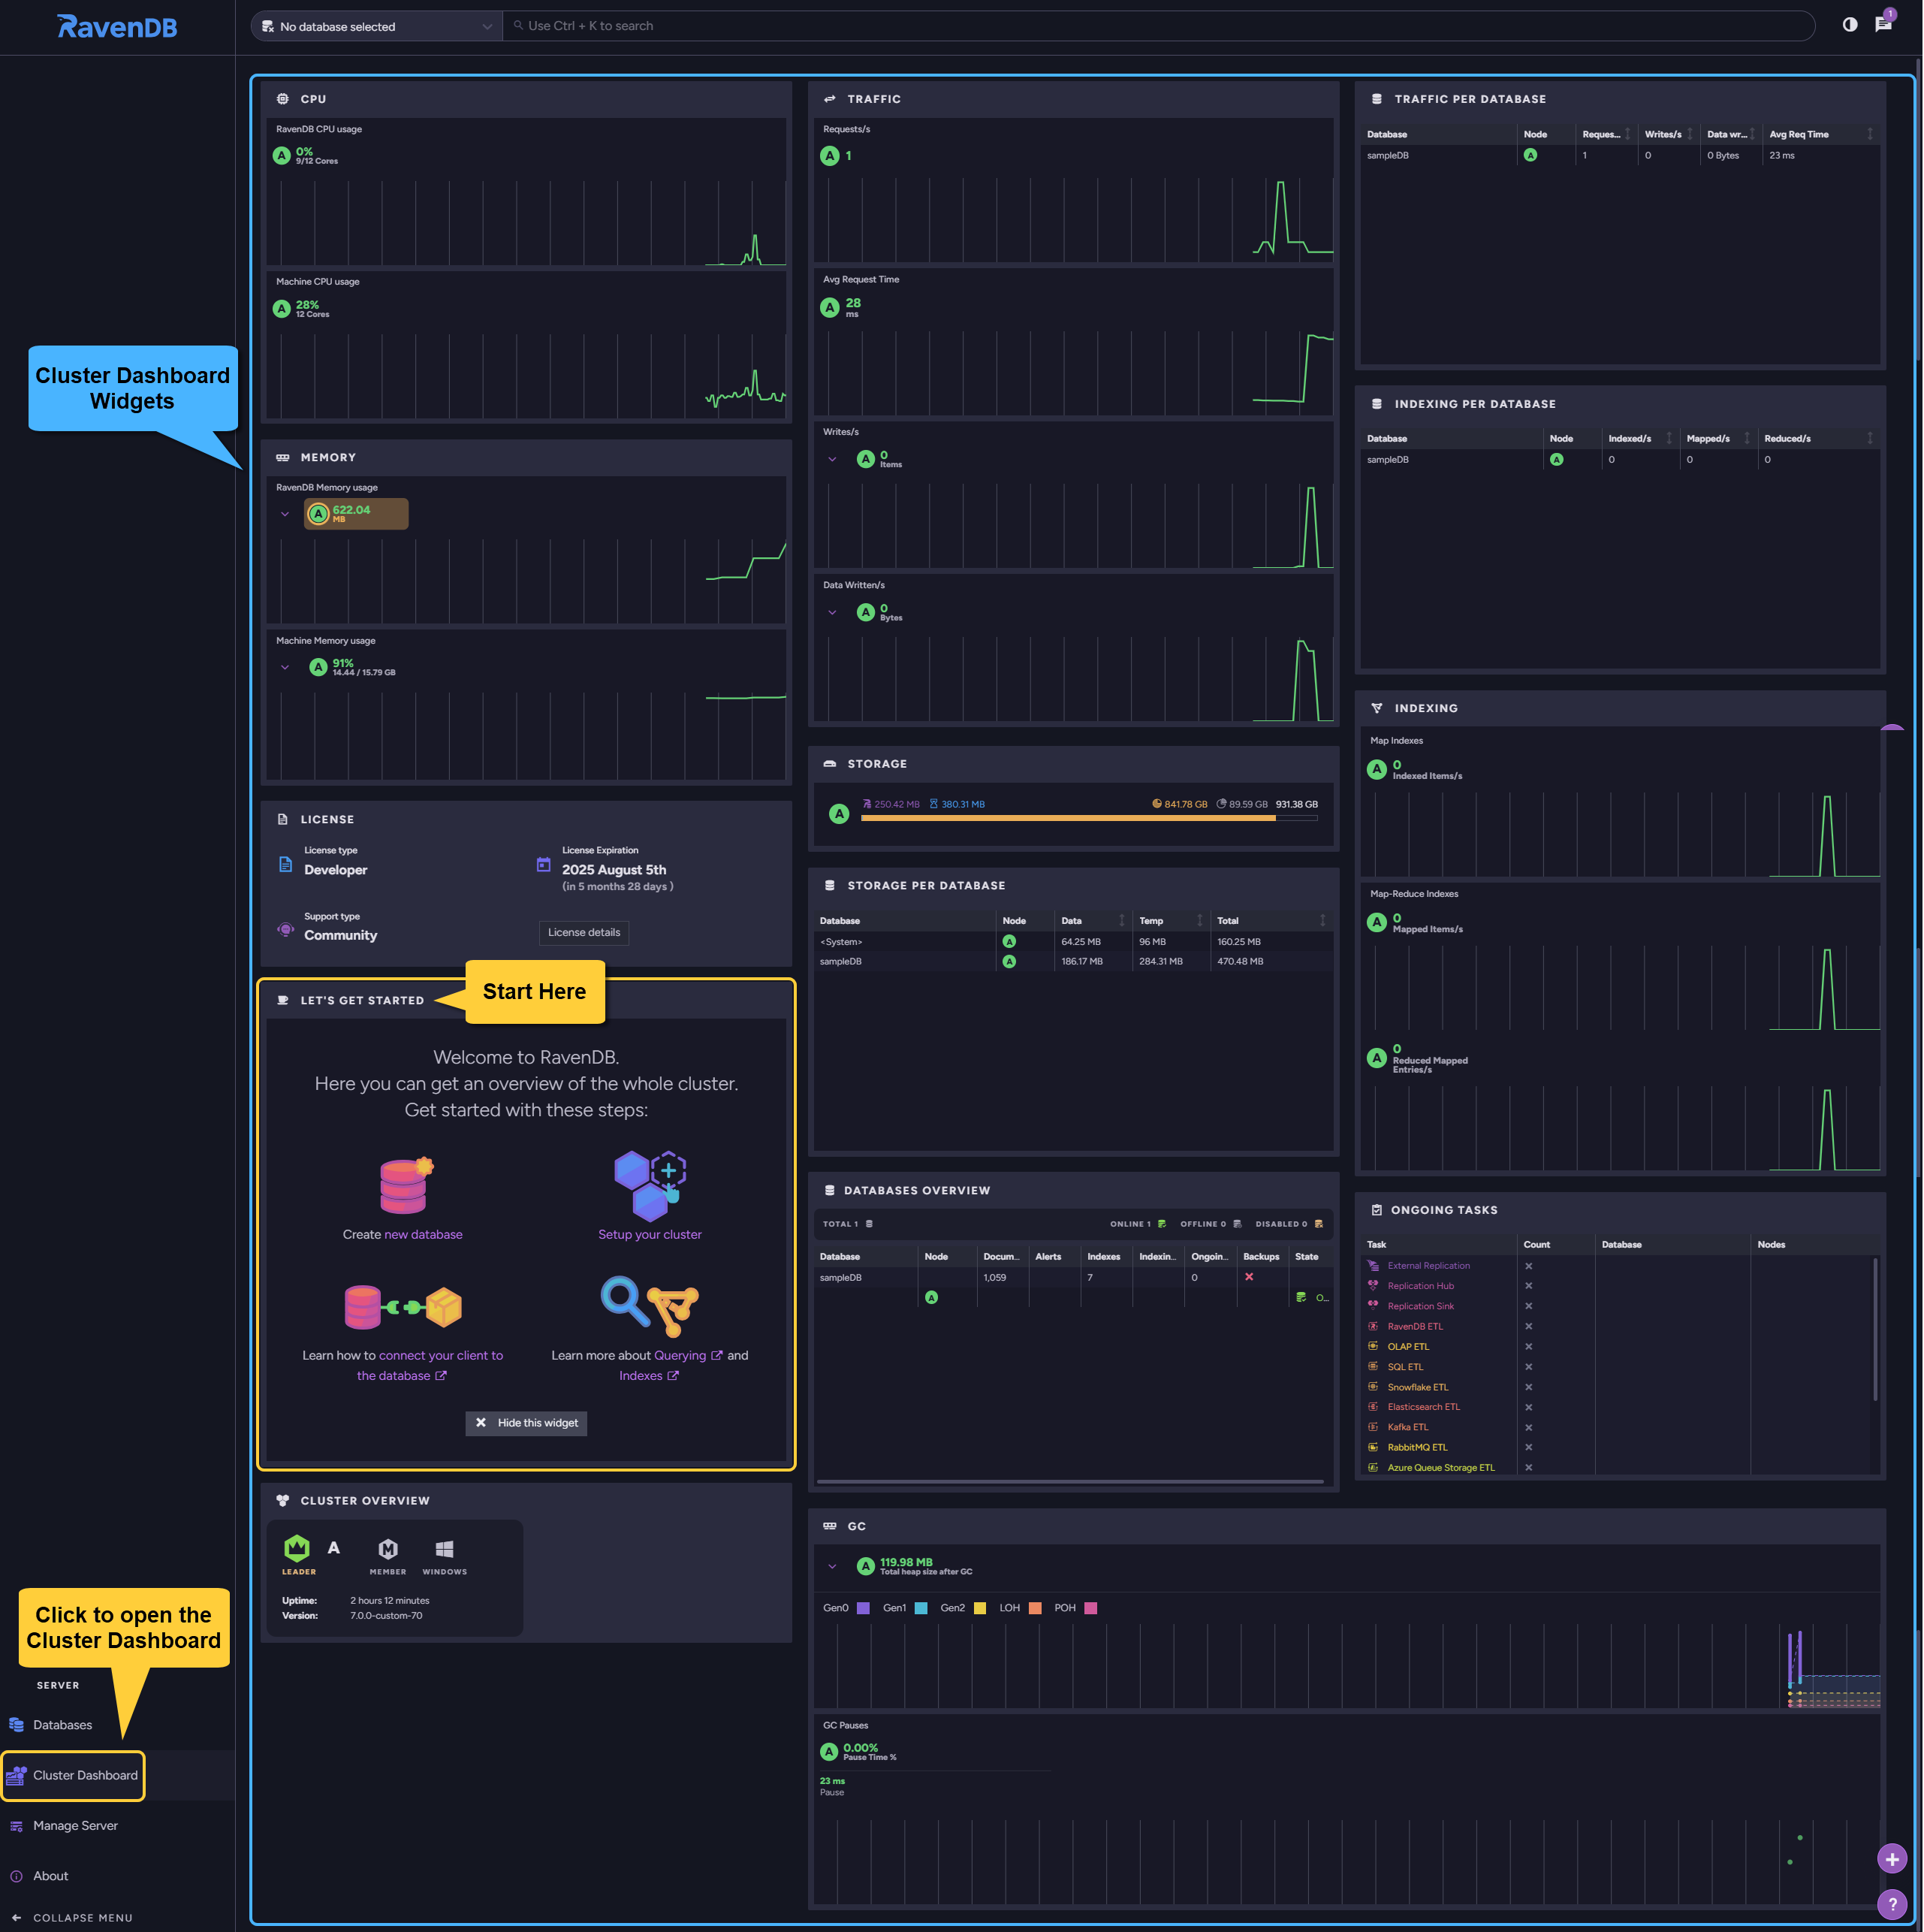Image resolution: width=1924 pixels, height=1932 pixels.
Task: Click the purple plus add-widget button
Action: pyautogui.click(x=1891, y=1859)
